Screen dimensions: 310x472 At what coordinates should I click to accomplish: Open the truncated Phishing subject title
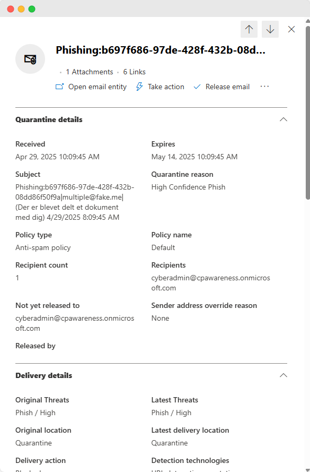pos(161,50)
